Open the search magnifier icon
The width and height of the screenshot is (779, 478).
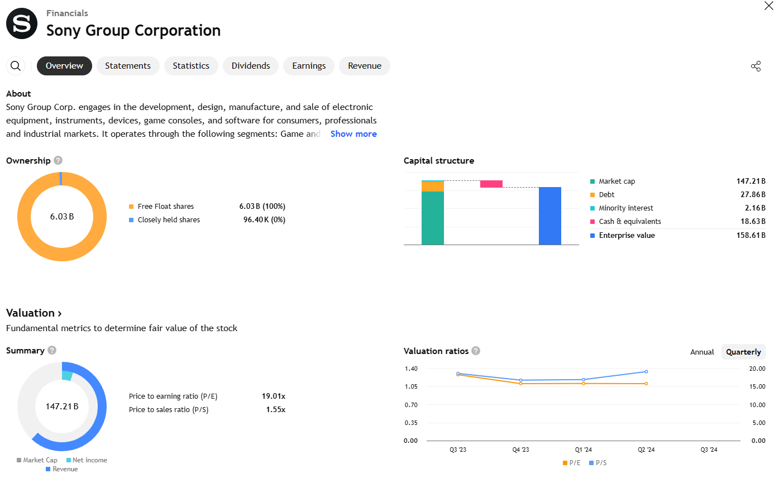pos(16,66)
